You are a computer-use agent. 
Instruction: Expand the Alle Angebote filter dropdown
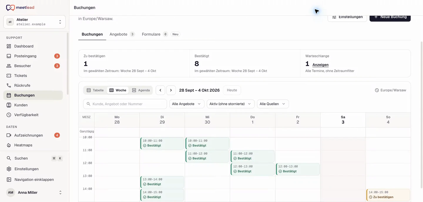(187, 104)
